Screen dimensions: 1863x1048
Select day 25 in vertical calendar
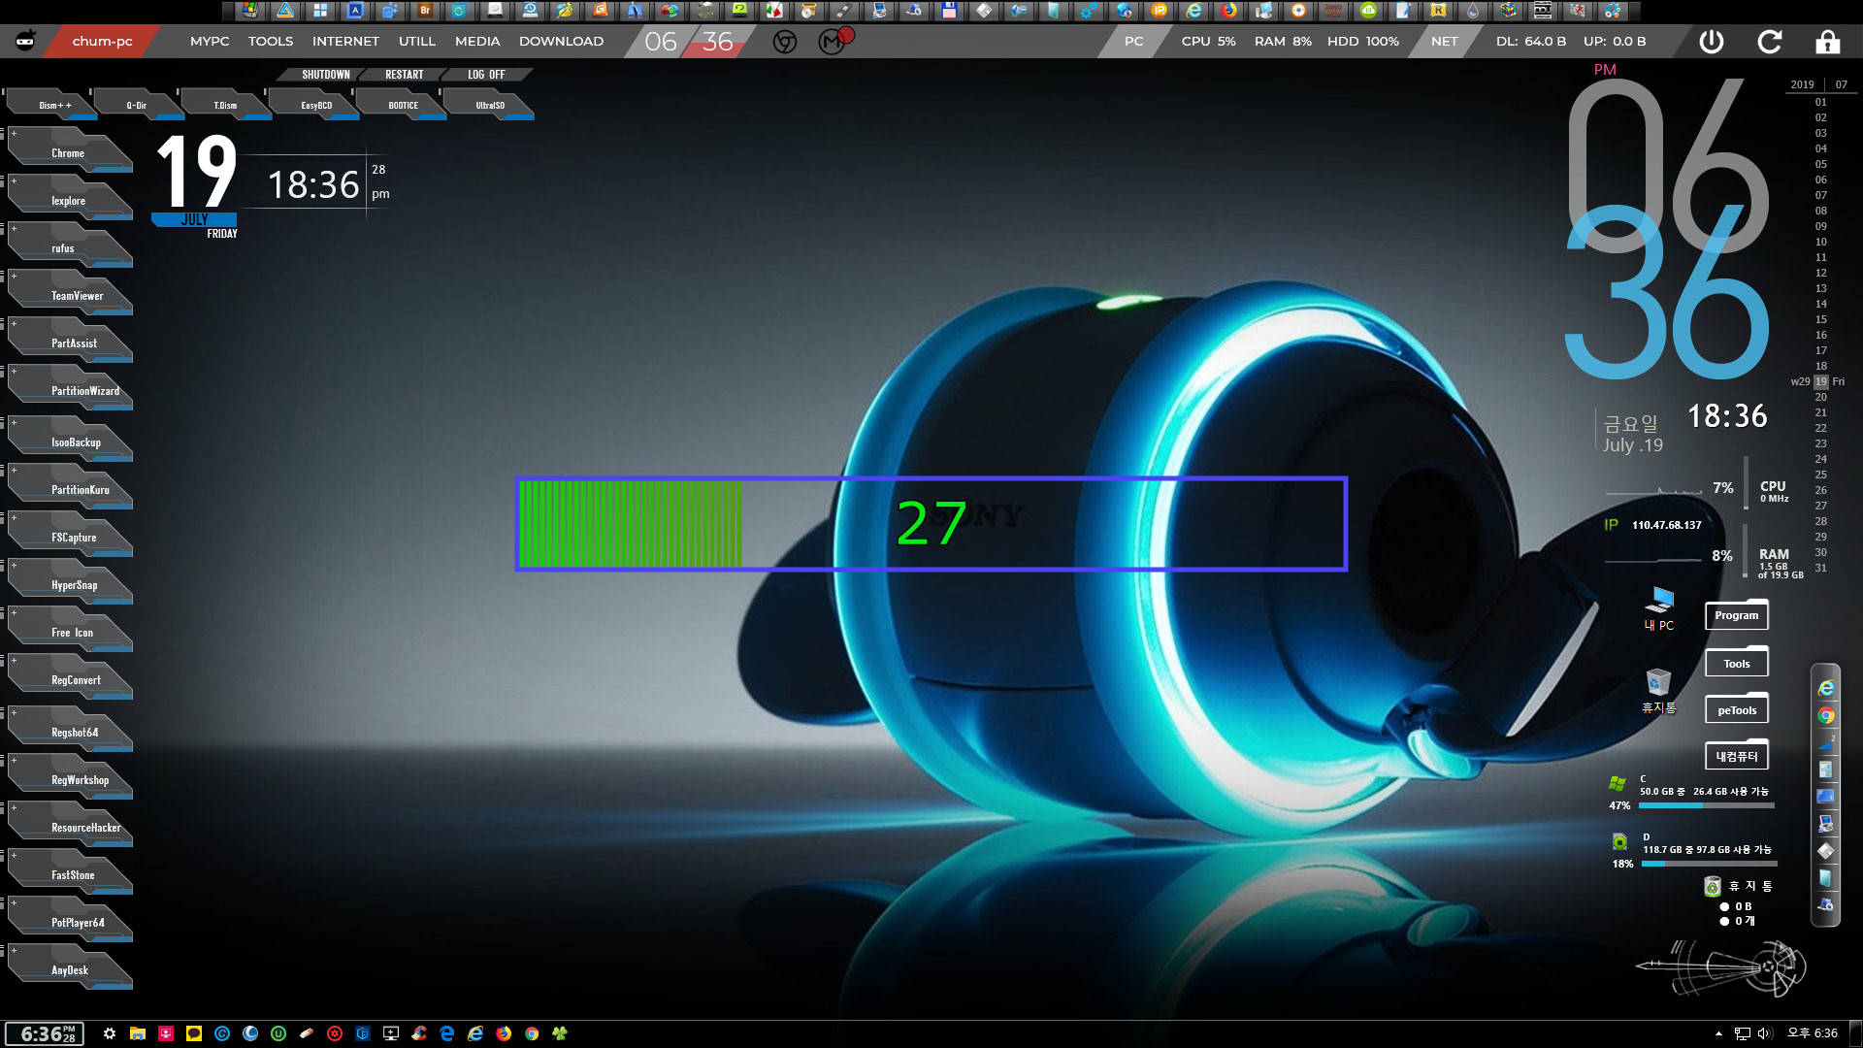click(1821, 475)
